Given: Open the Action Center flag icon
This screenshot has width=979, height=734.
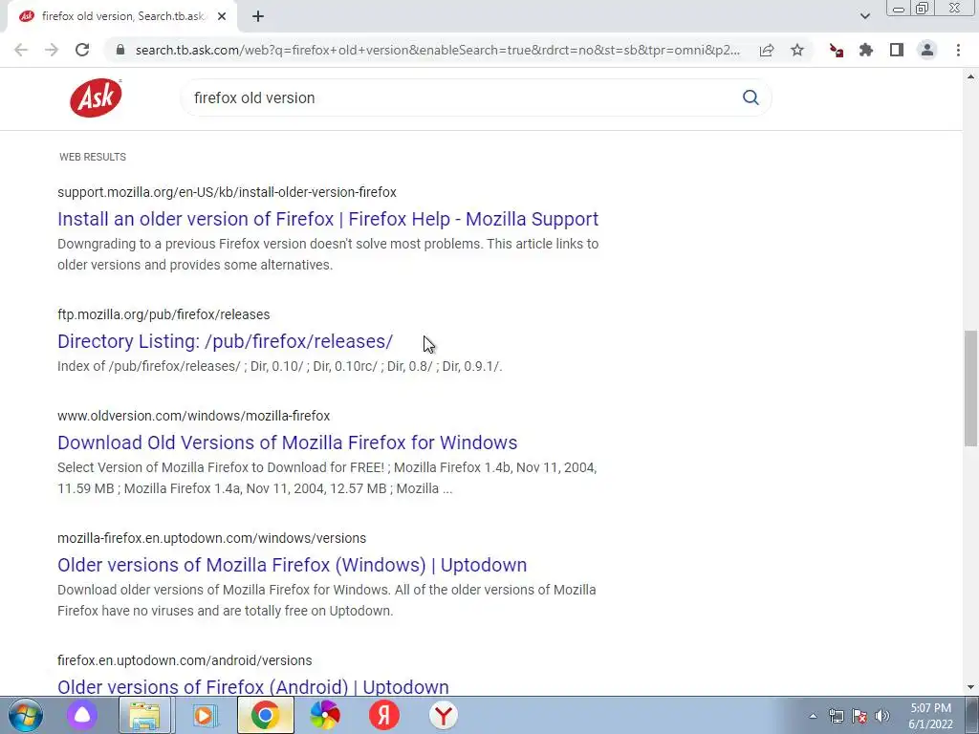Looking at the screenshot, I should point(859,716).
